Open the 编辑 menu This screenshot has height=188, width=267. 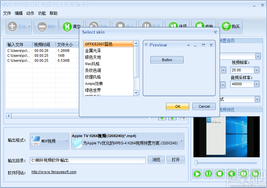point(19,13)
